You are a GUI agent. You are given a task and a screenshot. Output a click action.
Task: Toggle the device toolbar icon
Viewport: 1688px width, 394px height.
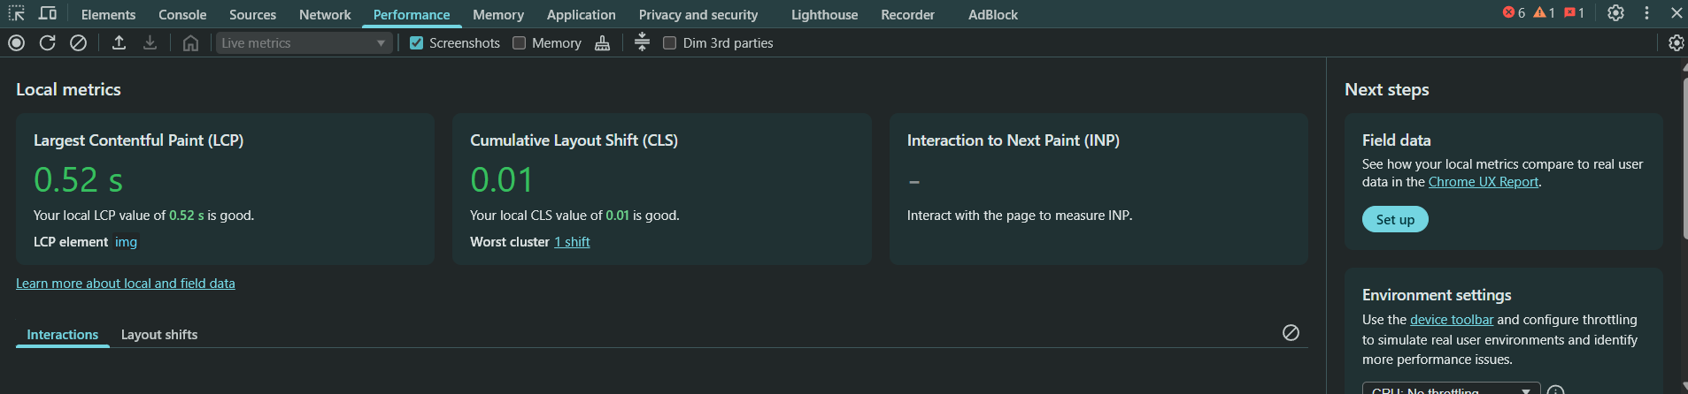(48, 14)
